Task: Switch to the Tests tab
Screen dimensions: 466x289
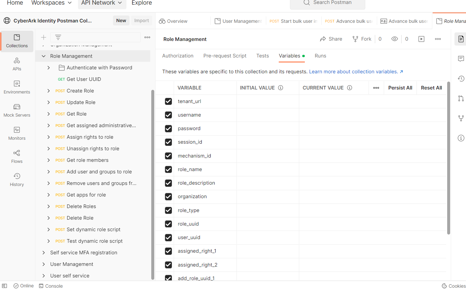Action: [x=263, y=56]
